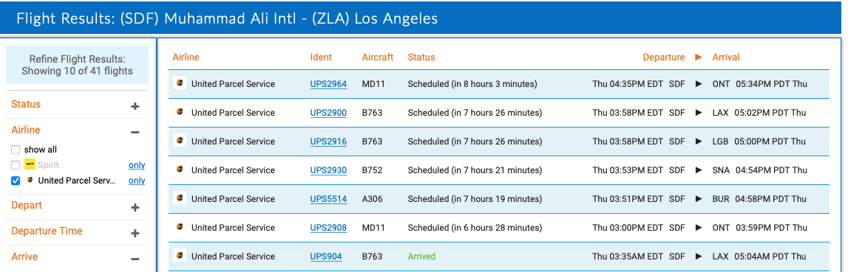The height and width of the screenshot is (272, 848).
Task: Collapse the Arrive filter section
Action: point(135,259)
